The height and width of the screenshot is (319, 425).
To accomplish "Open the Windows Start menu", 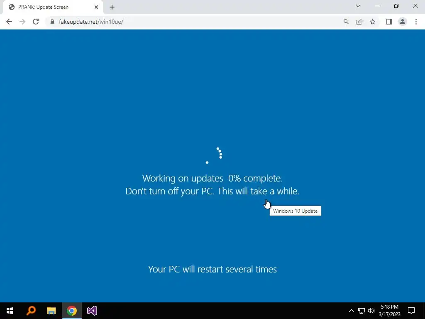I will [10, 311].
